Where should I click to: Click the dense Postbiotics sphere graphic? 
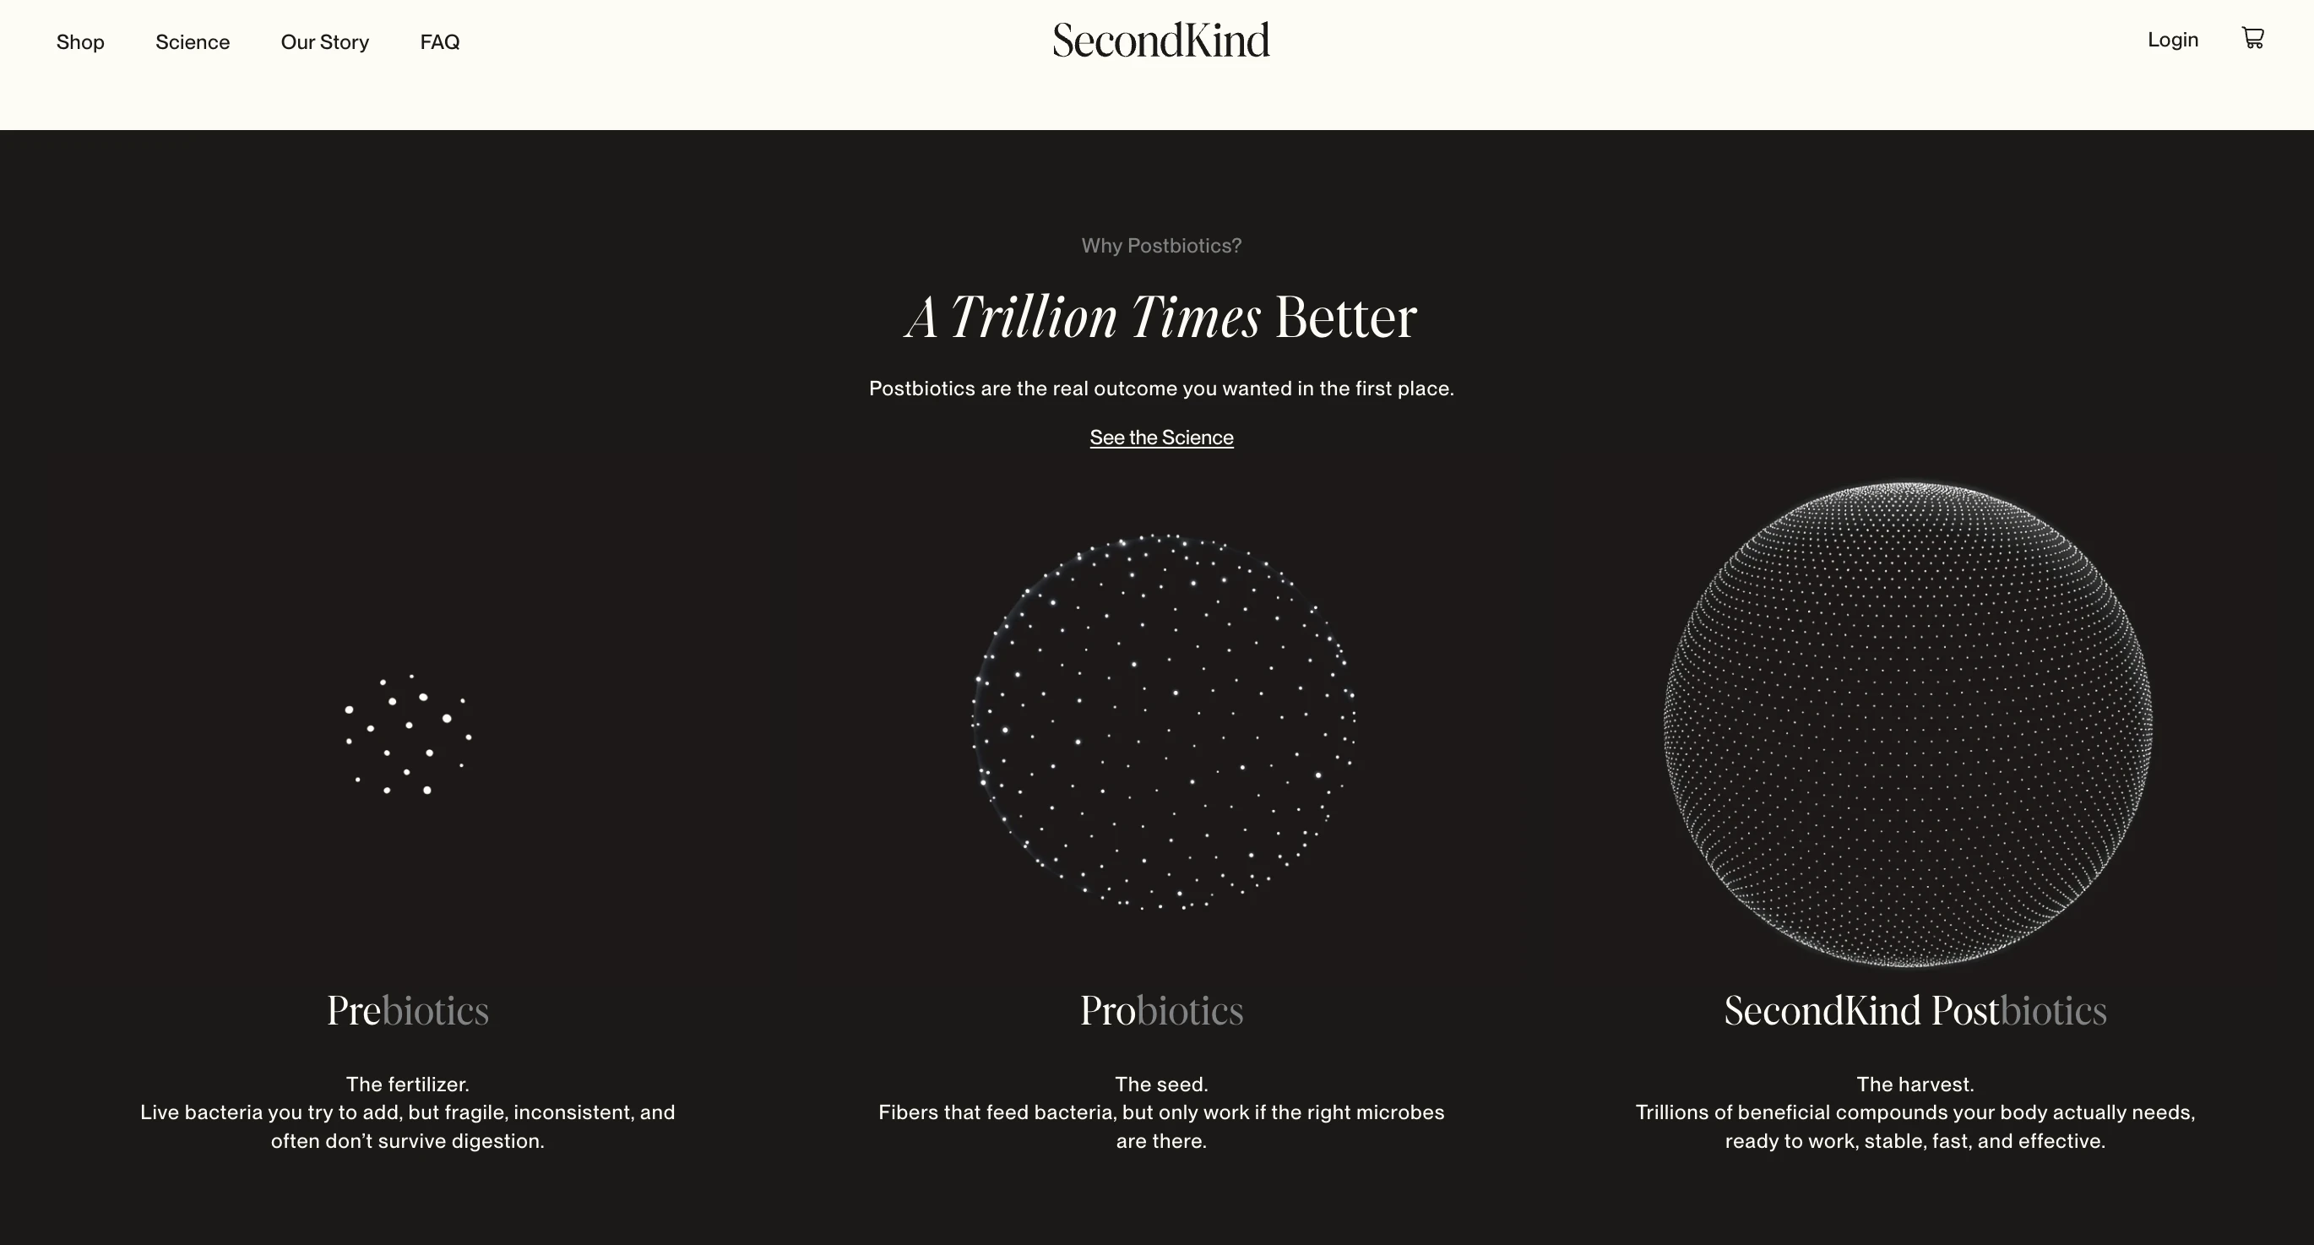1907,724
